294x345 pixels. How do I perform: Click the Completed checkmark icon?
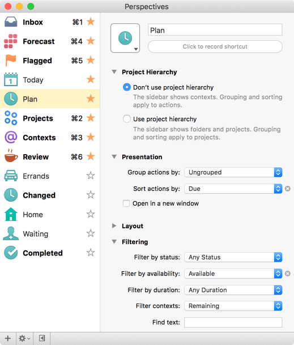coord(11,253)
